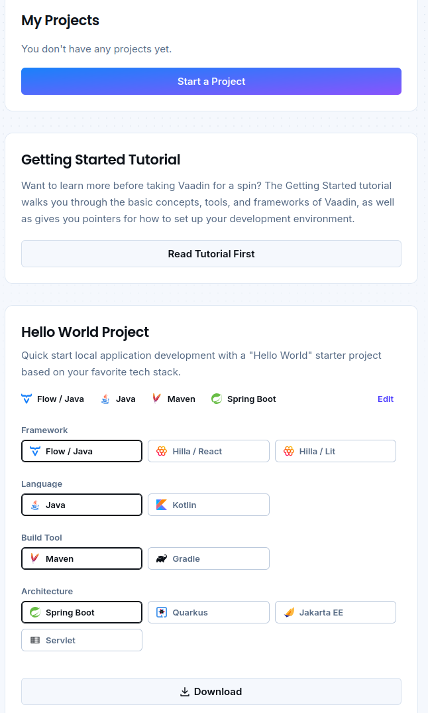Click the Gradle elephant icon

coord(162,558)
